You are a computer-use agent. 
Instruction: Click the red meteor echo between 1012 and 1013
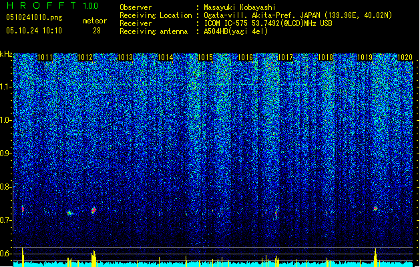coord(93,210)
